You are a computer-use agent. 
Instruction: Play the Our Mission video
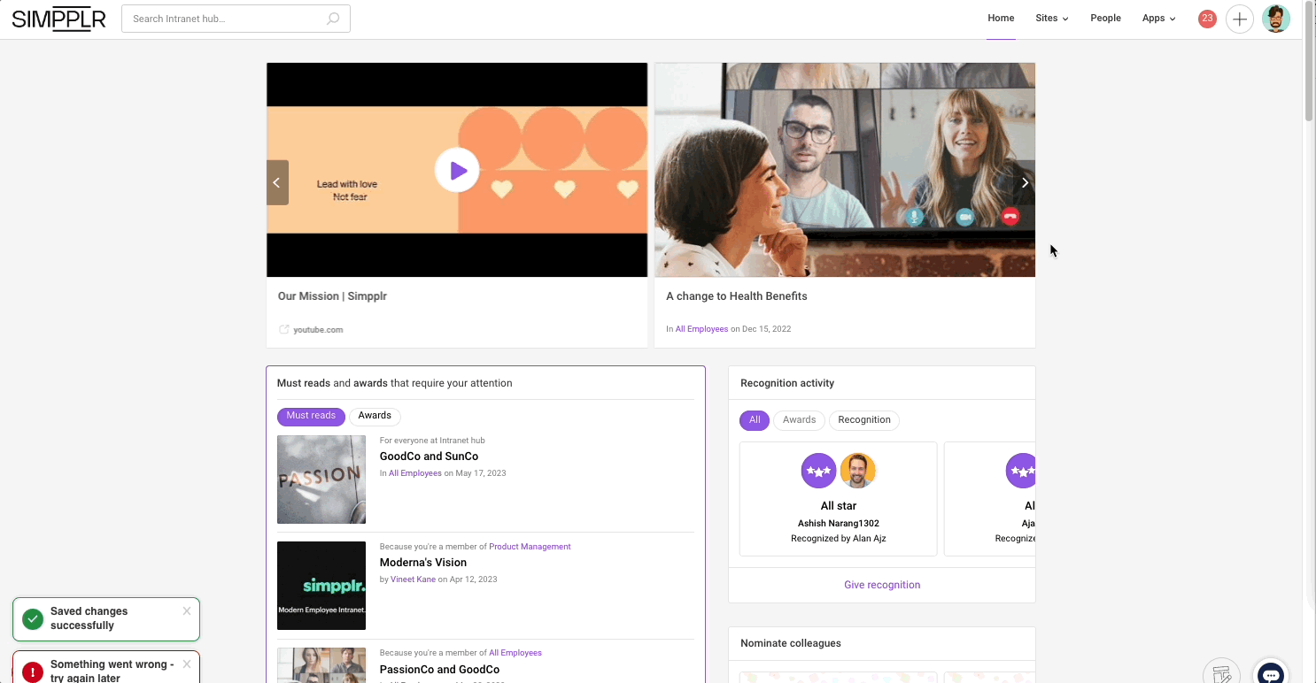coord(457,170)
